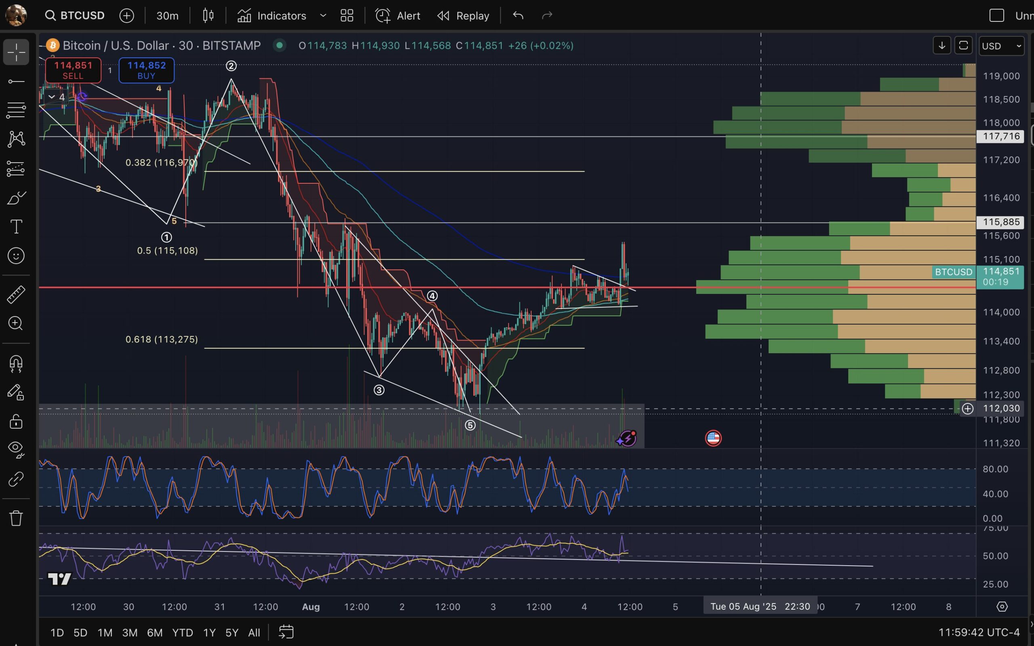Select the crosshair cursor tool
This screenshot has width=1034, height=646.
click(16, 52)
